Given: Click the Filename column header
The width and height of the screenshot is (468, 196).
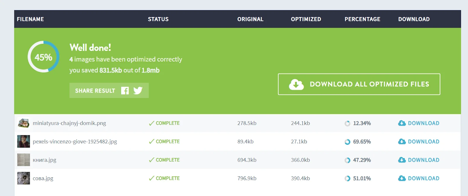Looking at the screenshot, I should click(30, 19).
